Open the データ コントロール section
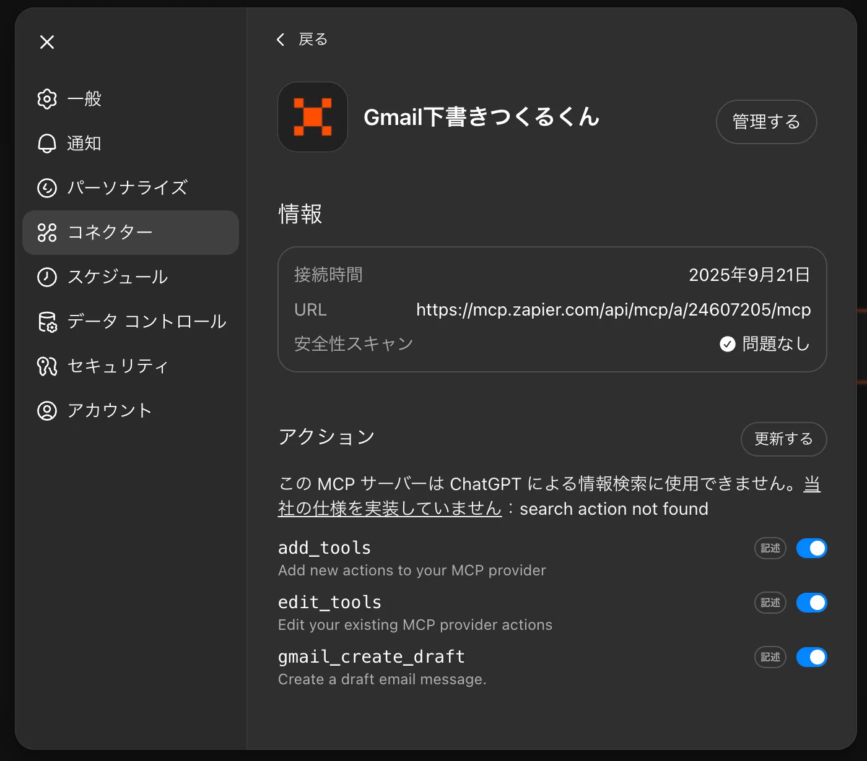Viewport: 867px width, 761px height. click(131, 322)
